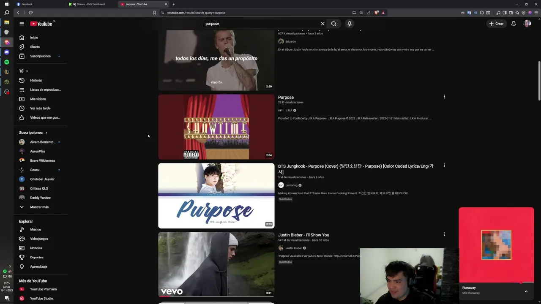Go to Inicio in the sidebar
Image resolution: width=541 pixels, height=304 pixels.
34,38
